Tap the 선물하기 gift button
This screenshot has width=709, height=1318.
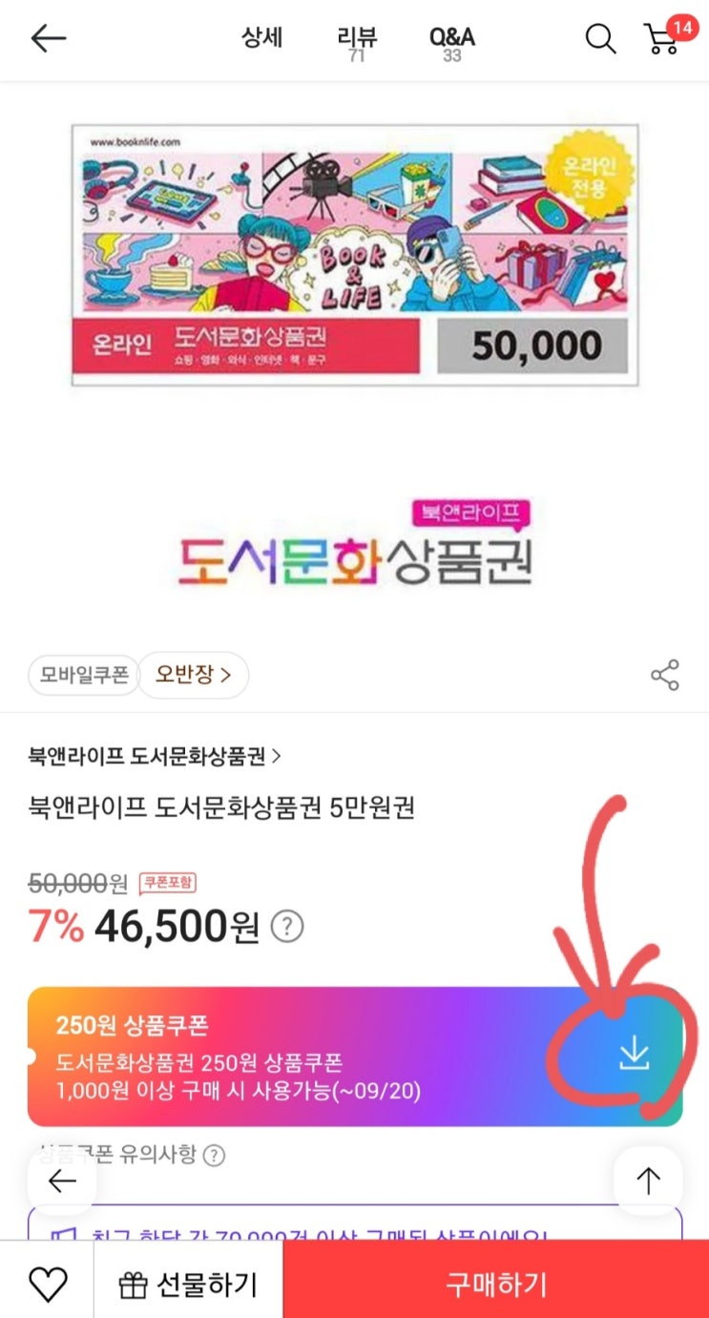pyautogui.click(x=188, y=1284)
